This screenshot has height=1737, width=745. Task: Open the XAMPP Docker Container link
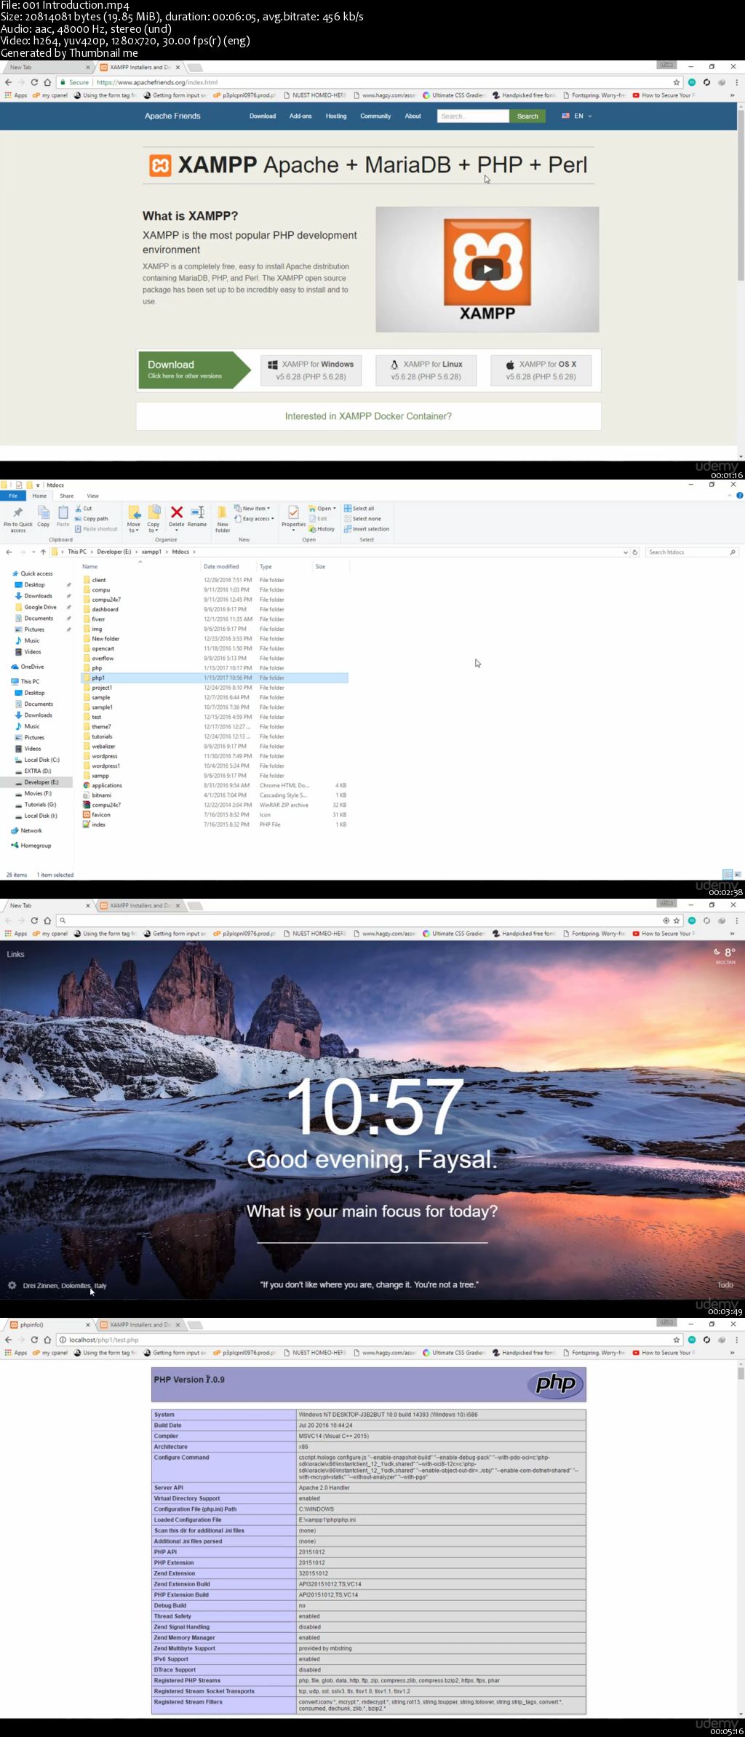[x=368, y=416]
